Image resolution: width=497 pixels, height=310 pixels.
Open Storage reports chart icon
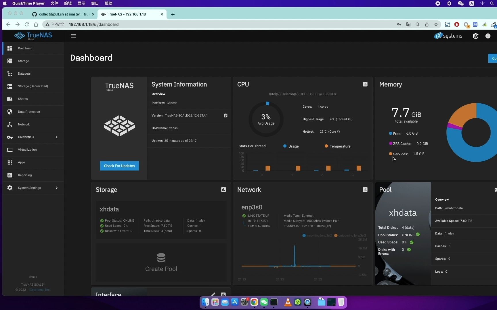click(x=223, y=189)
